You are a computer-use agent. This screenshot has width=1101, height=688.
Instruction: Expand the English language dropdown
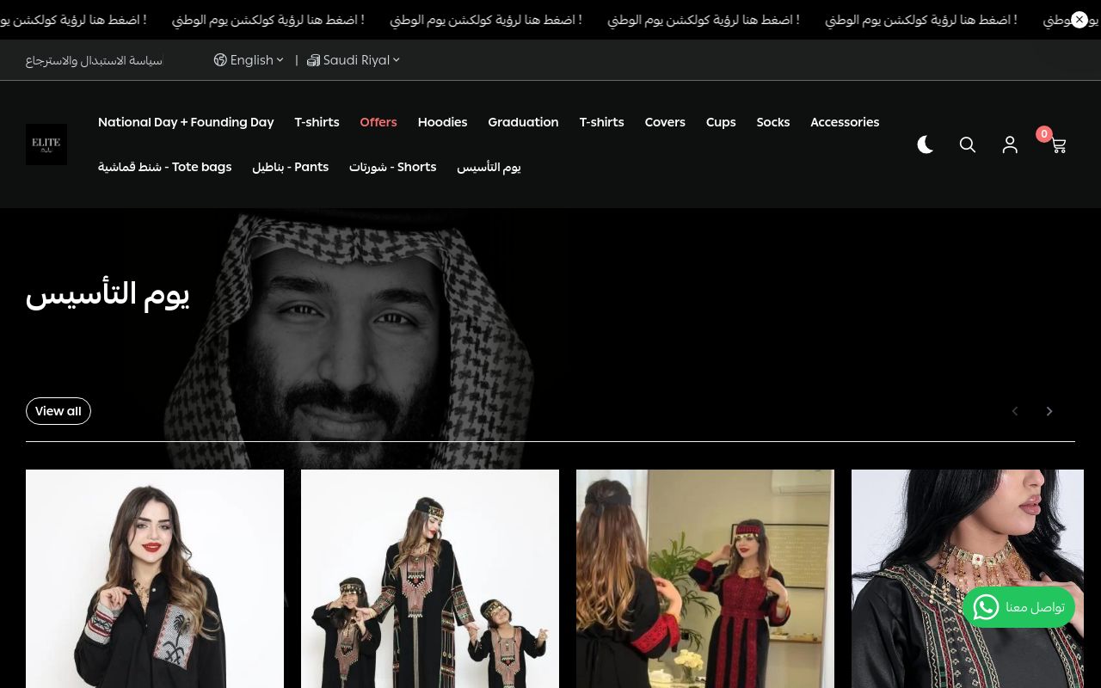click(249, 60)
